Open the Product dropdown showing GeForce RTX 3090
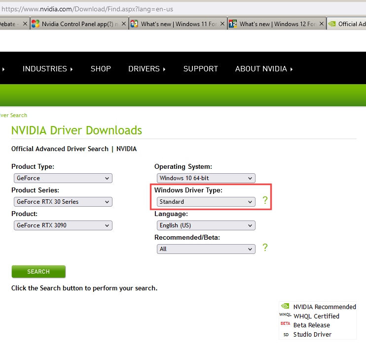 click(x=63, y=225)
